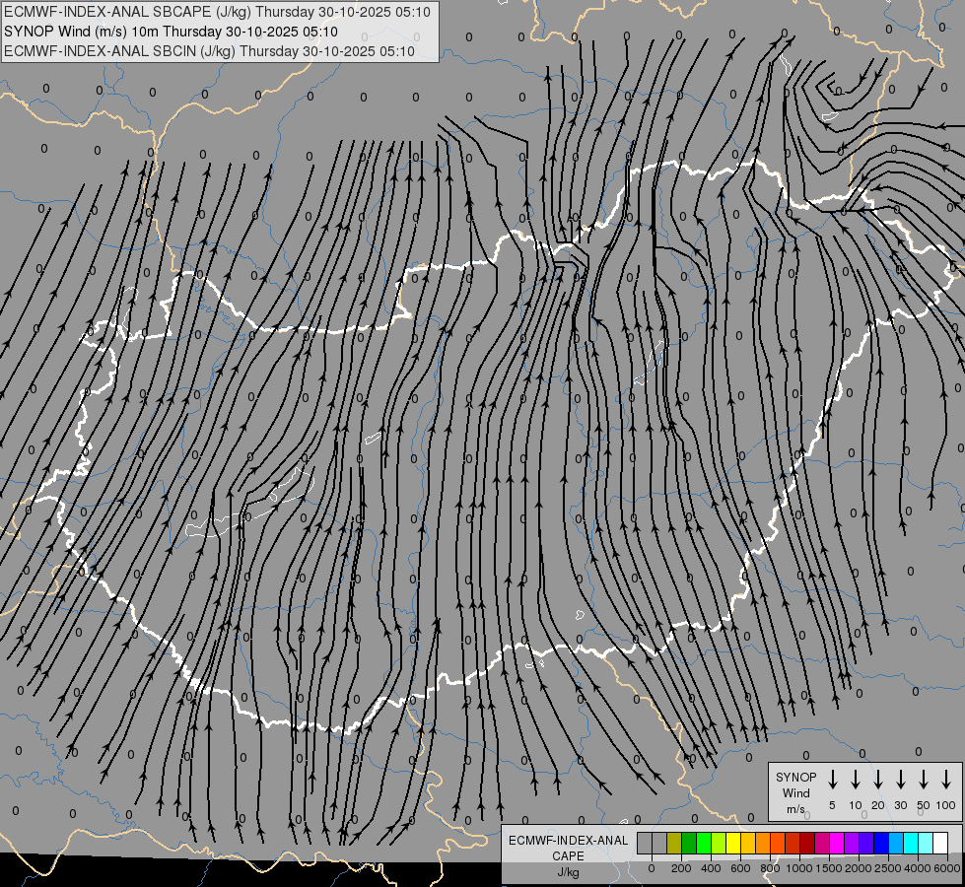
Task: Select the olive swatch in CAPE legend
Action: pos(674,843)
